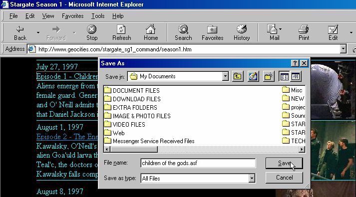The width and height of the screenshot is (356, 197).
Task: Click the horizontal scrollbar thumb in file list
Action: [133, 149]
